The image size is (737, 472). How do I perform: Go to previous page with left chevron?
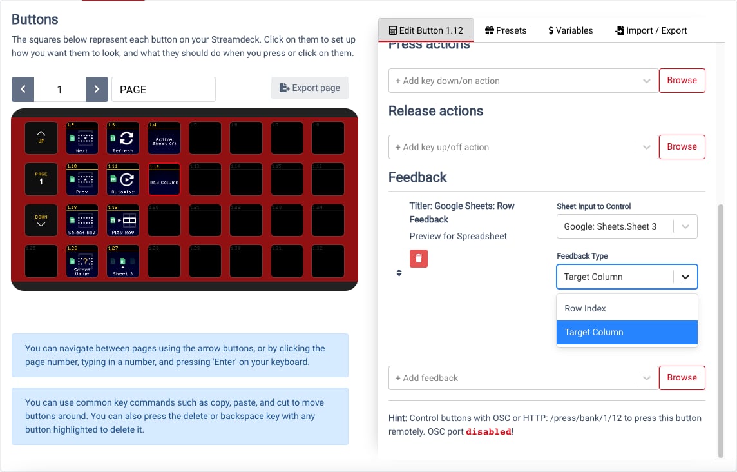(x=23, y=90)
